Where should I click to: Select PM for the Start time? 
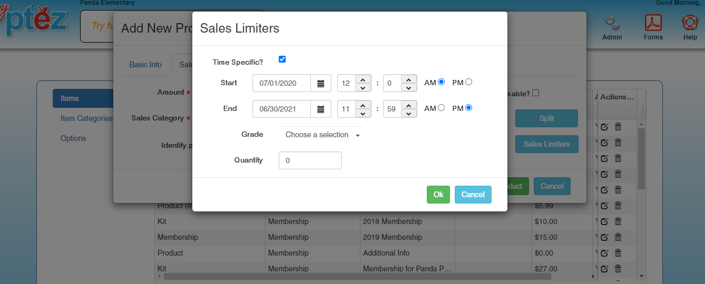(468, 82)
